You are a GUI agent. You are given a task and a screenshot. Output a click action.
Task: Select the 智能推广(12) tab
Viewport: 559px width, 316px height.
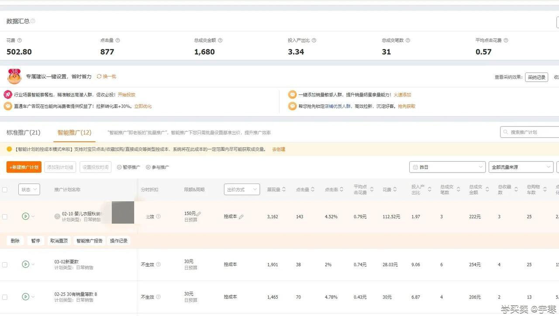pyautogui.click(x=74, y=132)
